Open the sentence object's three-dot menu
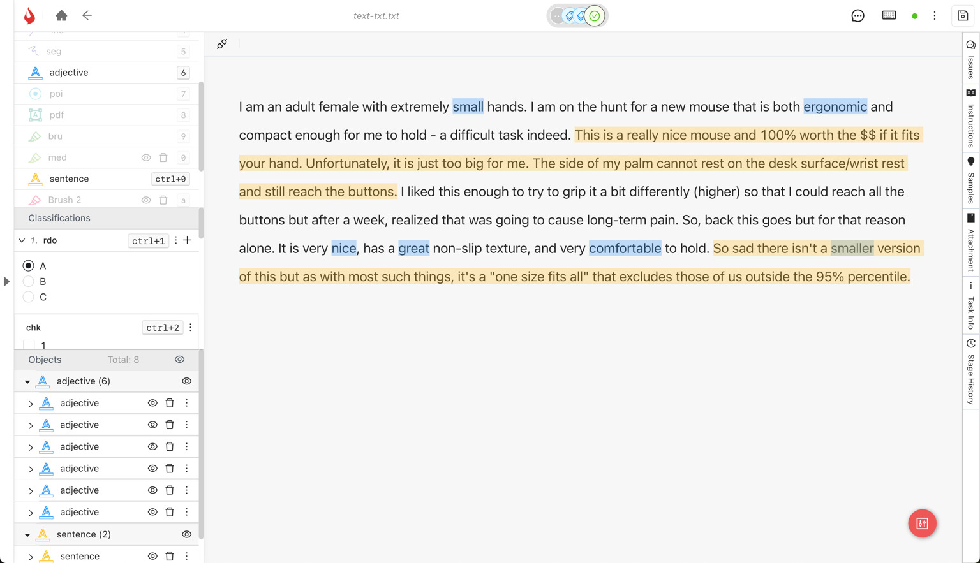The image size is (980, 563). click(187, 556)
